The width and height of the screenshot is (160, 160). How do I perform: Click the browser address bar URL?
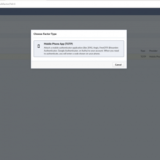(x=8, y=4)
